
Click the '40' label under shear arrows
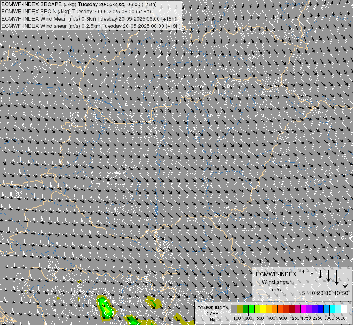[336, 293]
